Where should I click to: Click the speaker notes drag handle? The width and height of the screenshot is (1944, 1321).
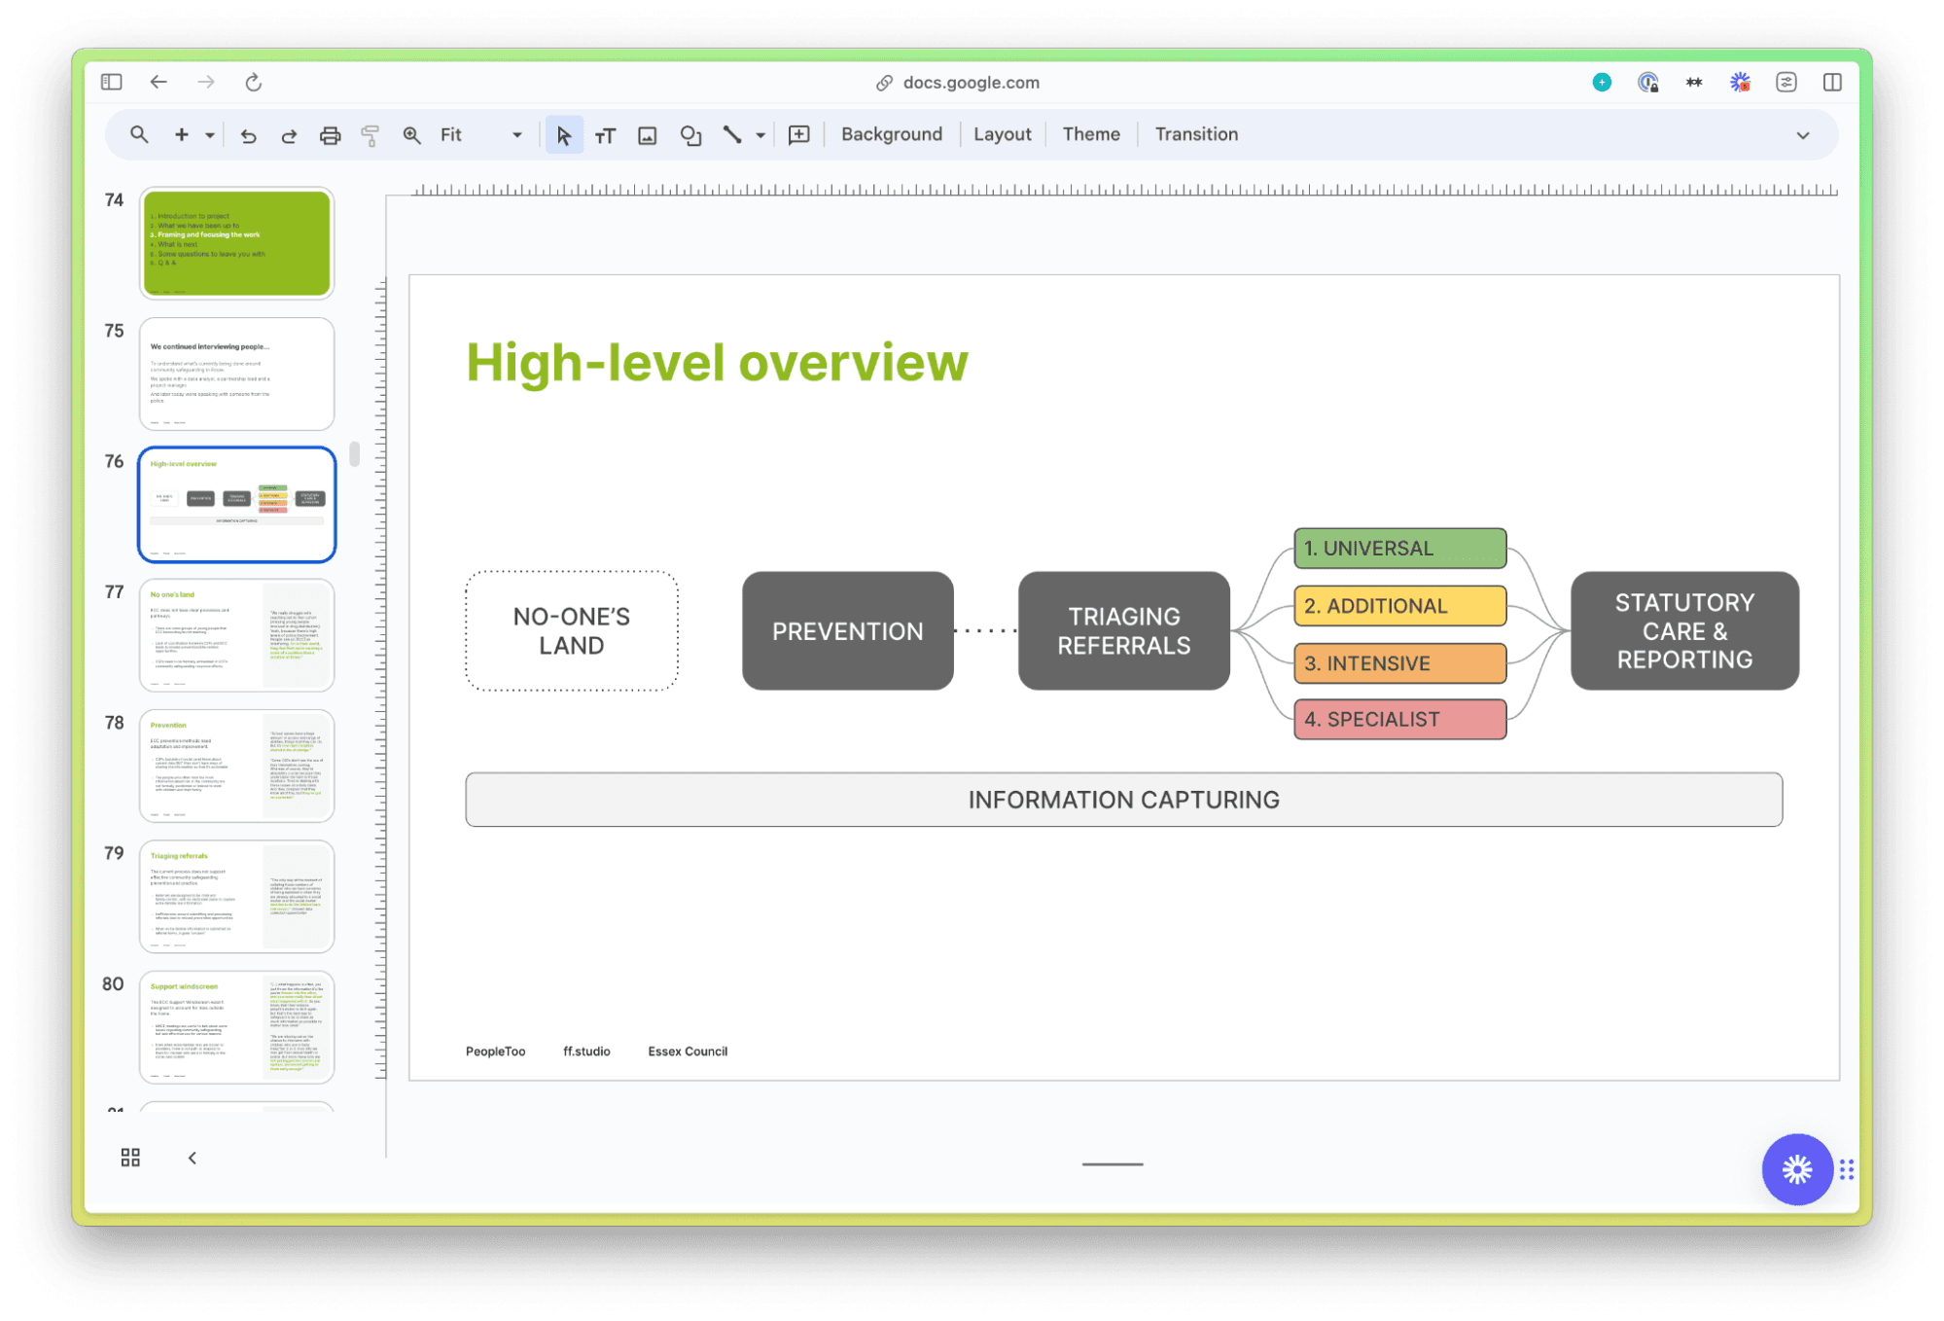[1113, 1163]
